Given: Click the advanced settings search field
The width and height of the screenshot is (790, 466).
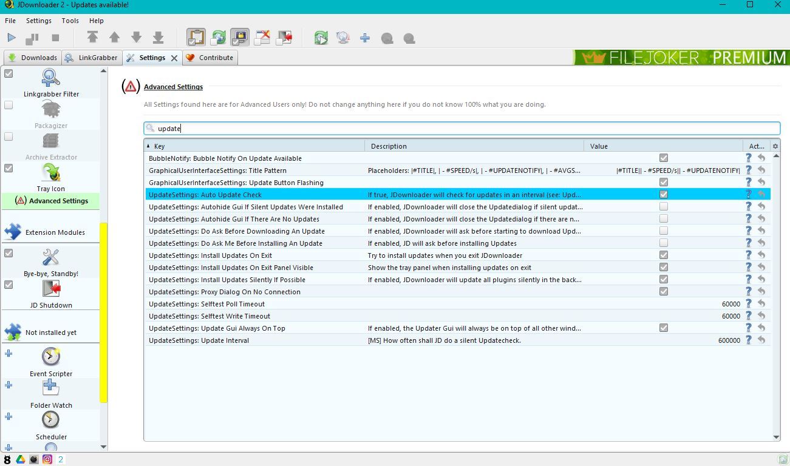Looking at the screenshot, I should coord(462,128).
